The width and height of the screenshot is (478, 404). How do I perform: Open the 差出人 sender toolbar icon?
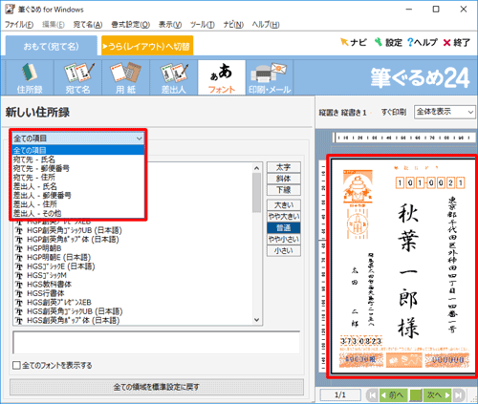[x=174, y=77]
